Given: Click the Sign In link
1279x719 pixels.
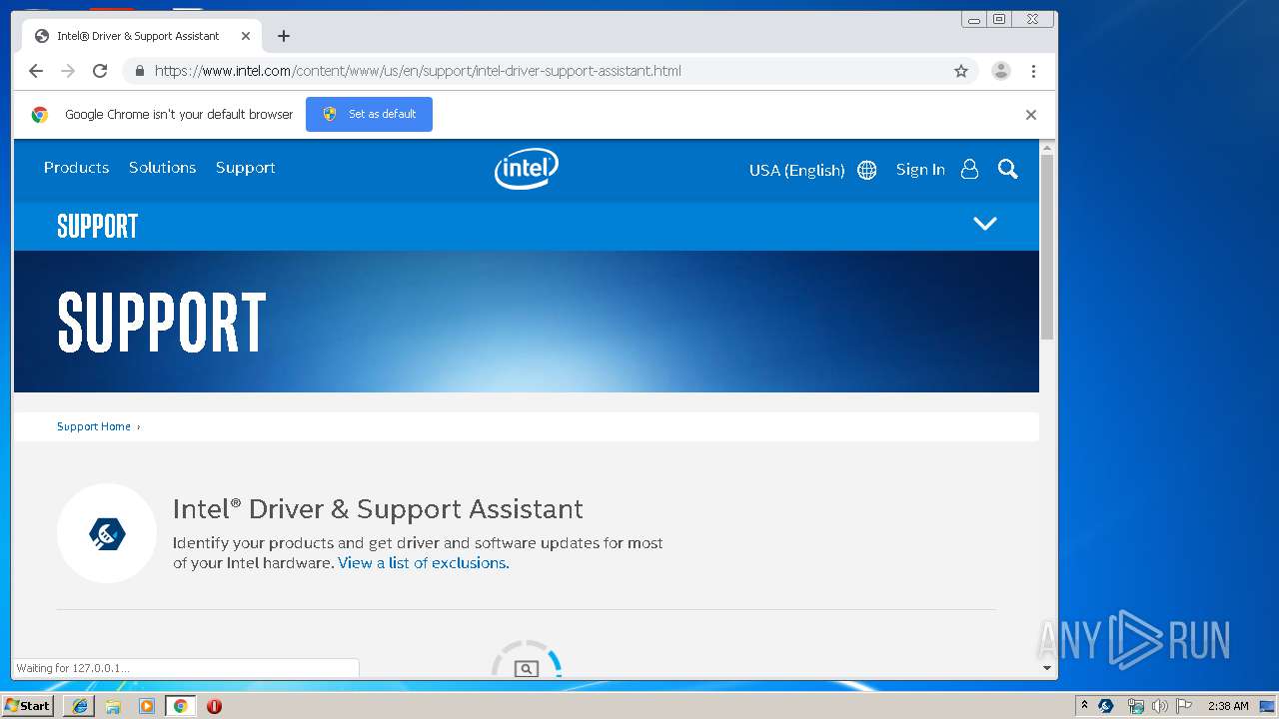Looking at the screenshot, I should tap(920, 170).
